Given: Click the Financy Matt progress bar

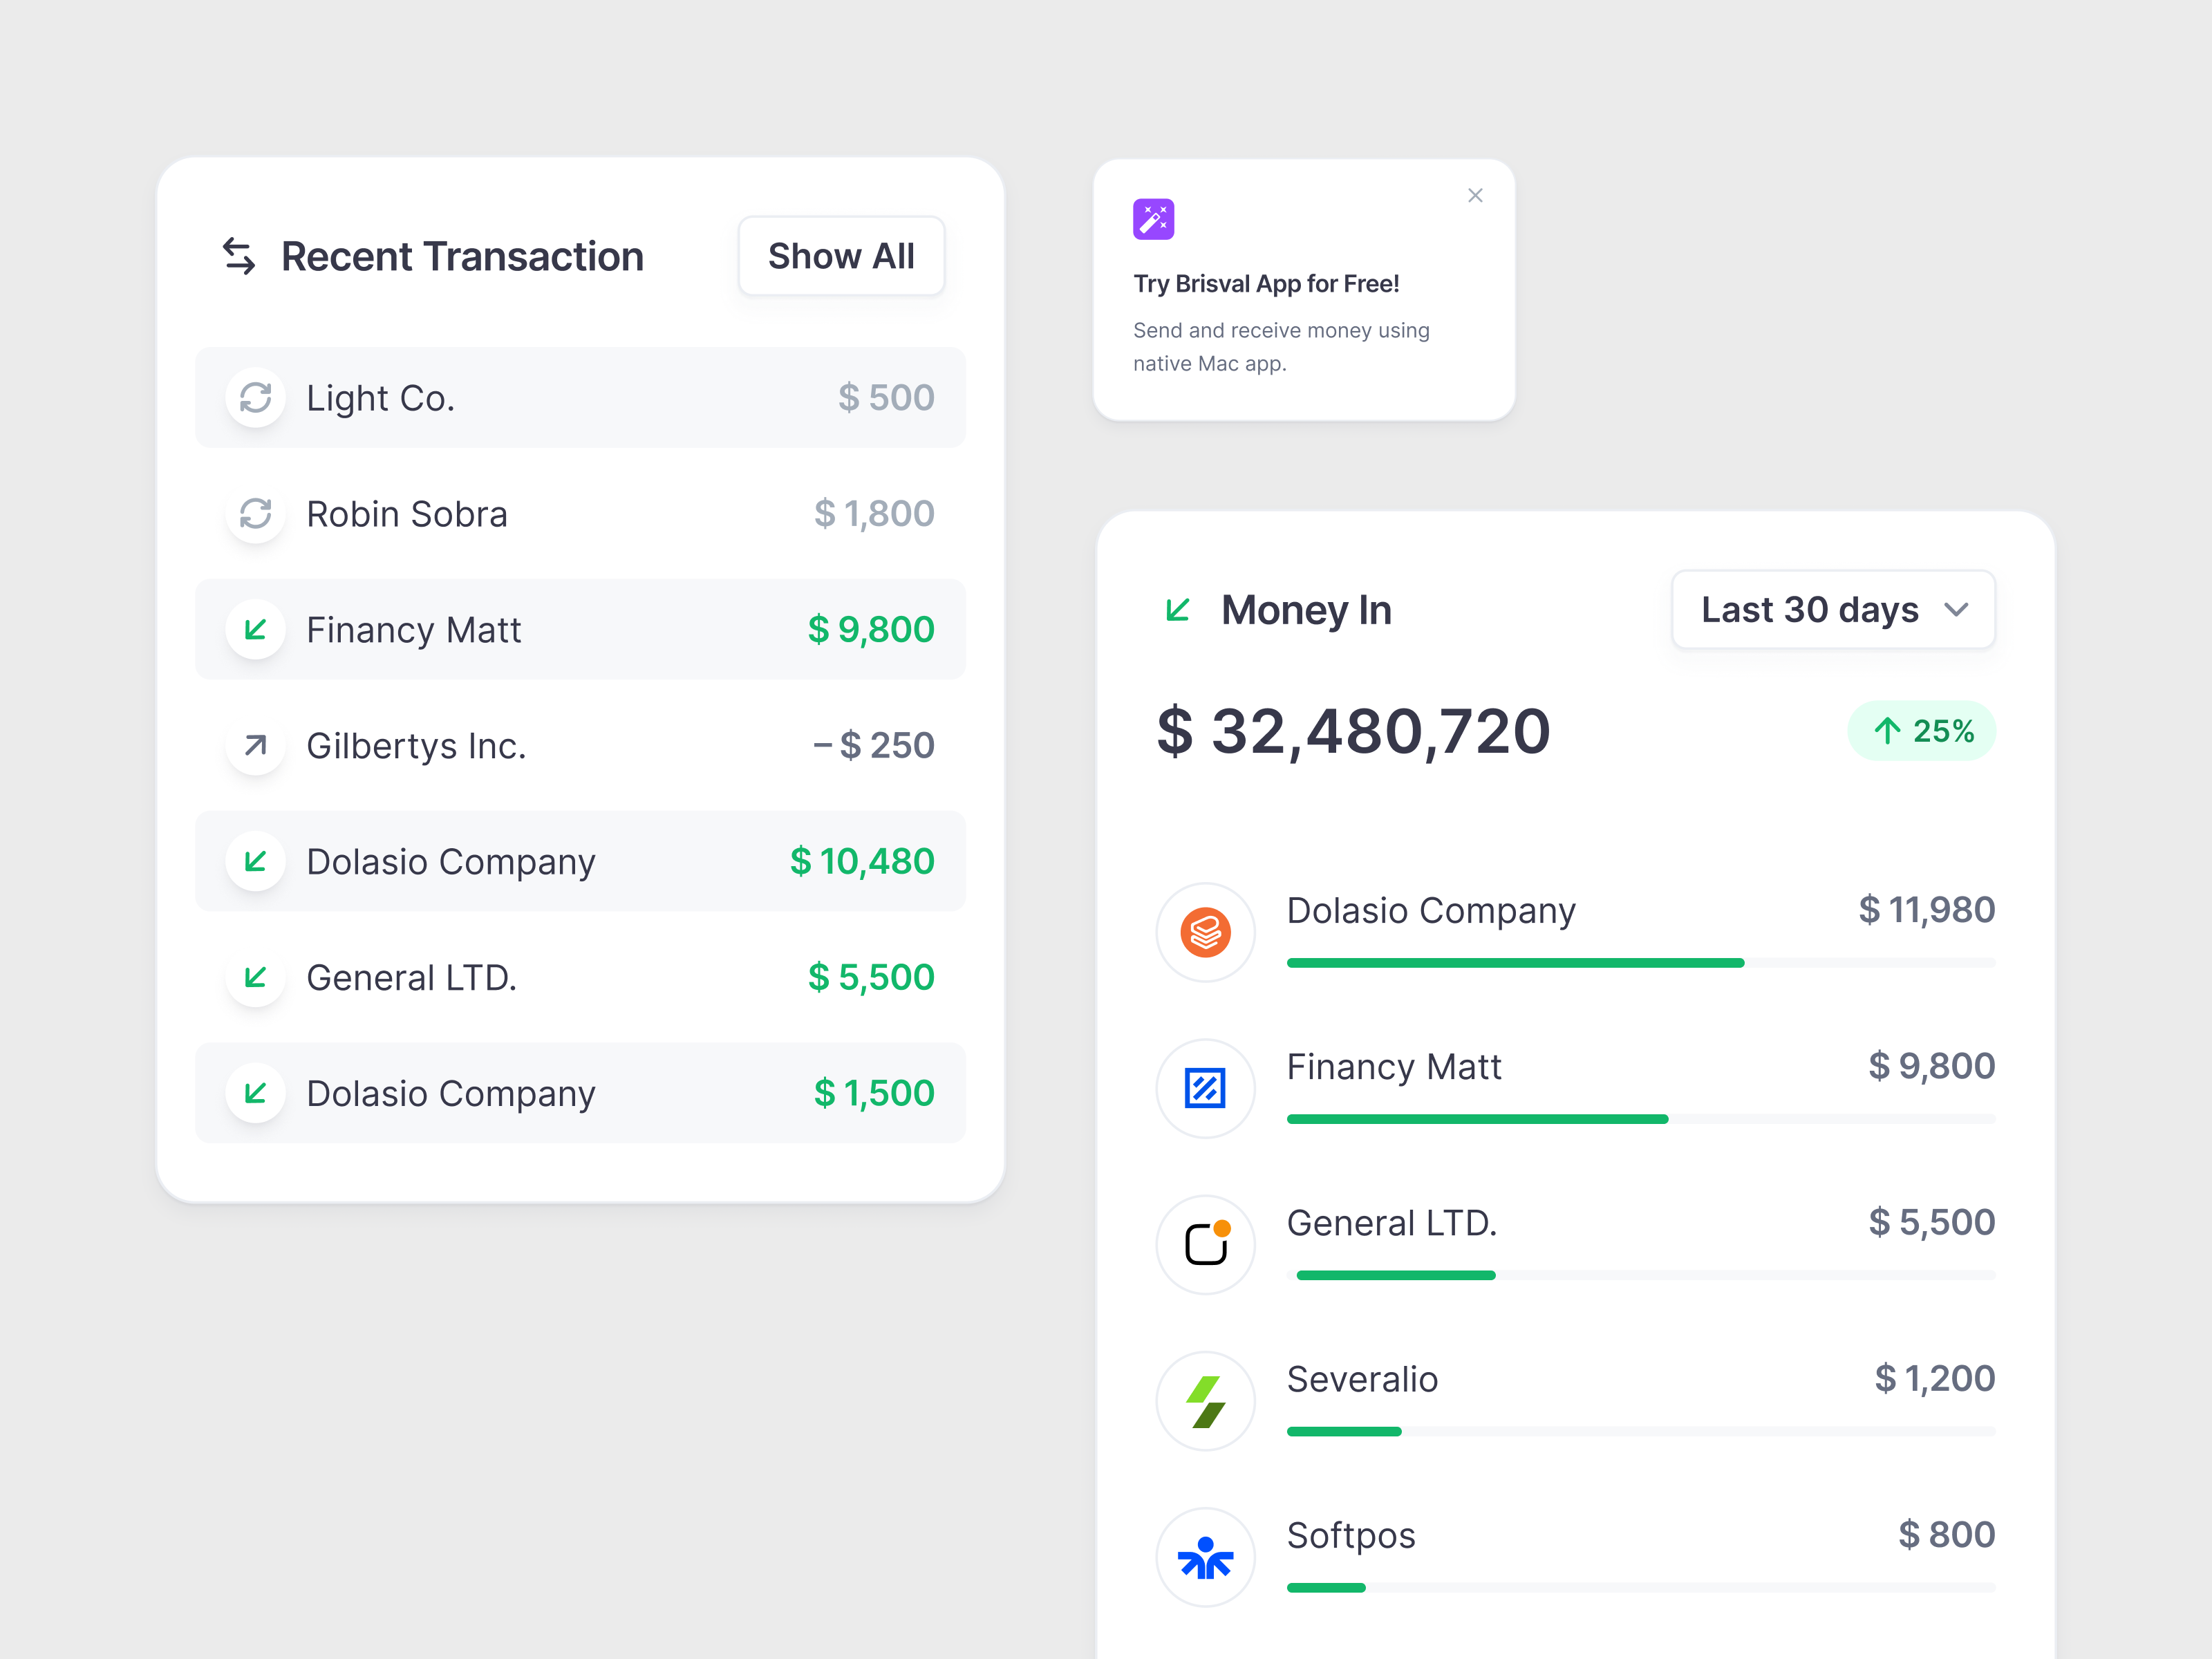Looking at the screenshot, I should point(1640,1119).
